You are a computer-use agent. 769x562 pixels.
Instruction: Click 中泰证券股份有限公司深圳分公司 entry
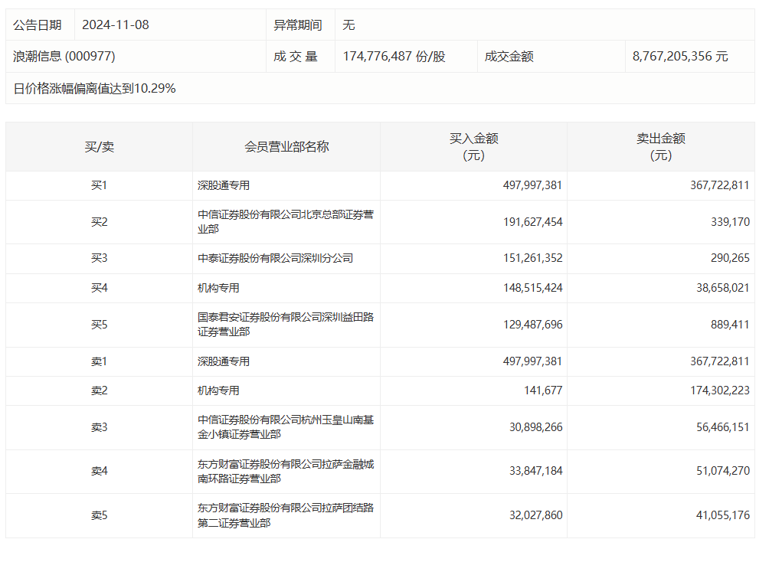click(x=276, y=259)
